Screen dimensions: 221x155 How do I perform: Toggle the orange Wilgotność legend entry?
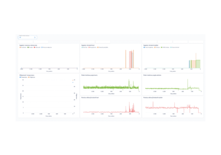point(28,77)
